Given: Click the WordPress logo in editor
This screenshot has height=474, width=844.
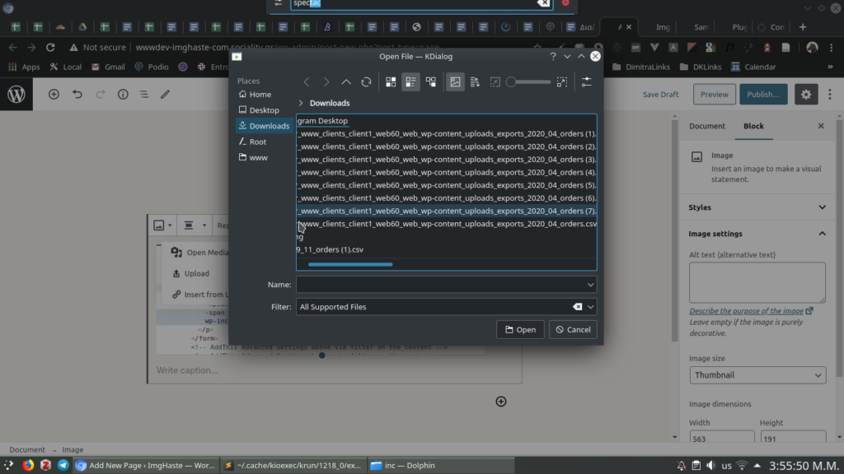Looking at the screenshot, I should (x=16, y=94).
